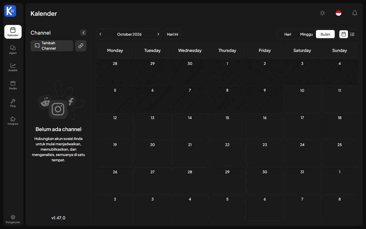The width and height of the screenshot is (366, 229).
Task: Click the October 2026 month label
Action: (129, 34)
